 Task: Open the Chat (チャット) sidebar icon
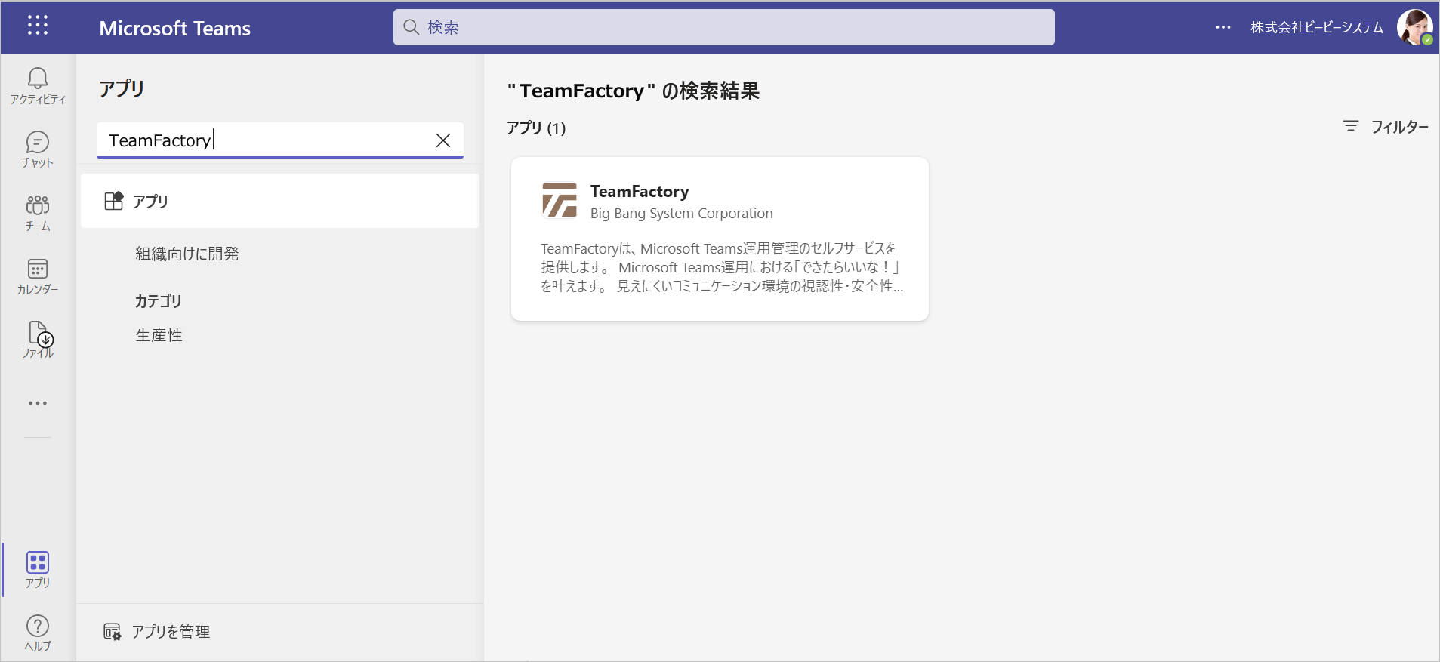click(x=38, y=149)
